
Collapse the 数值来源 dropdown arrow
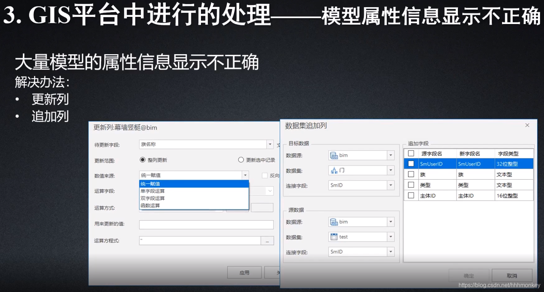coord(245,175)
